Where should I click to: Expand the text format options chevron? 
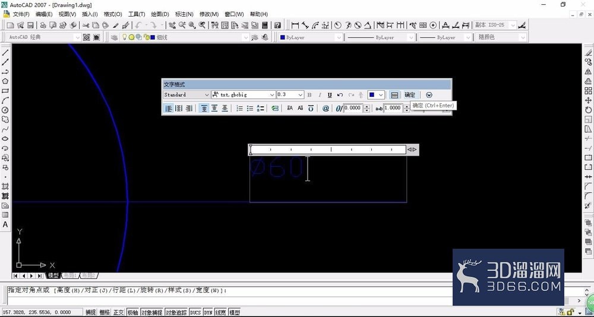429,94
